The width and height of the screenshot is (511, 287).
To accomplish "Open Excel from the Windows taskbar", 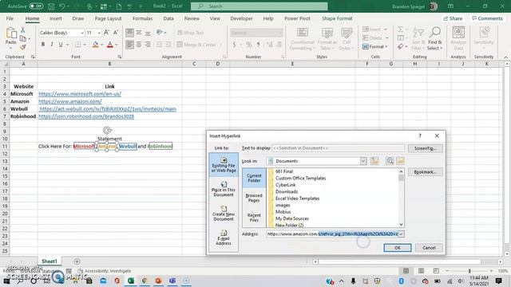I will click(x=131, y=281).
